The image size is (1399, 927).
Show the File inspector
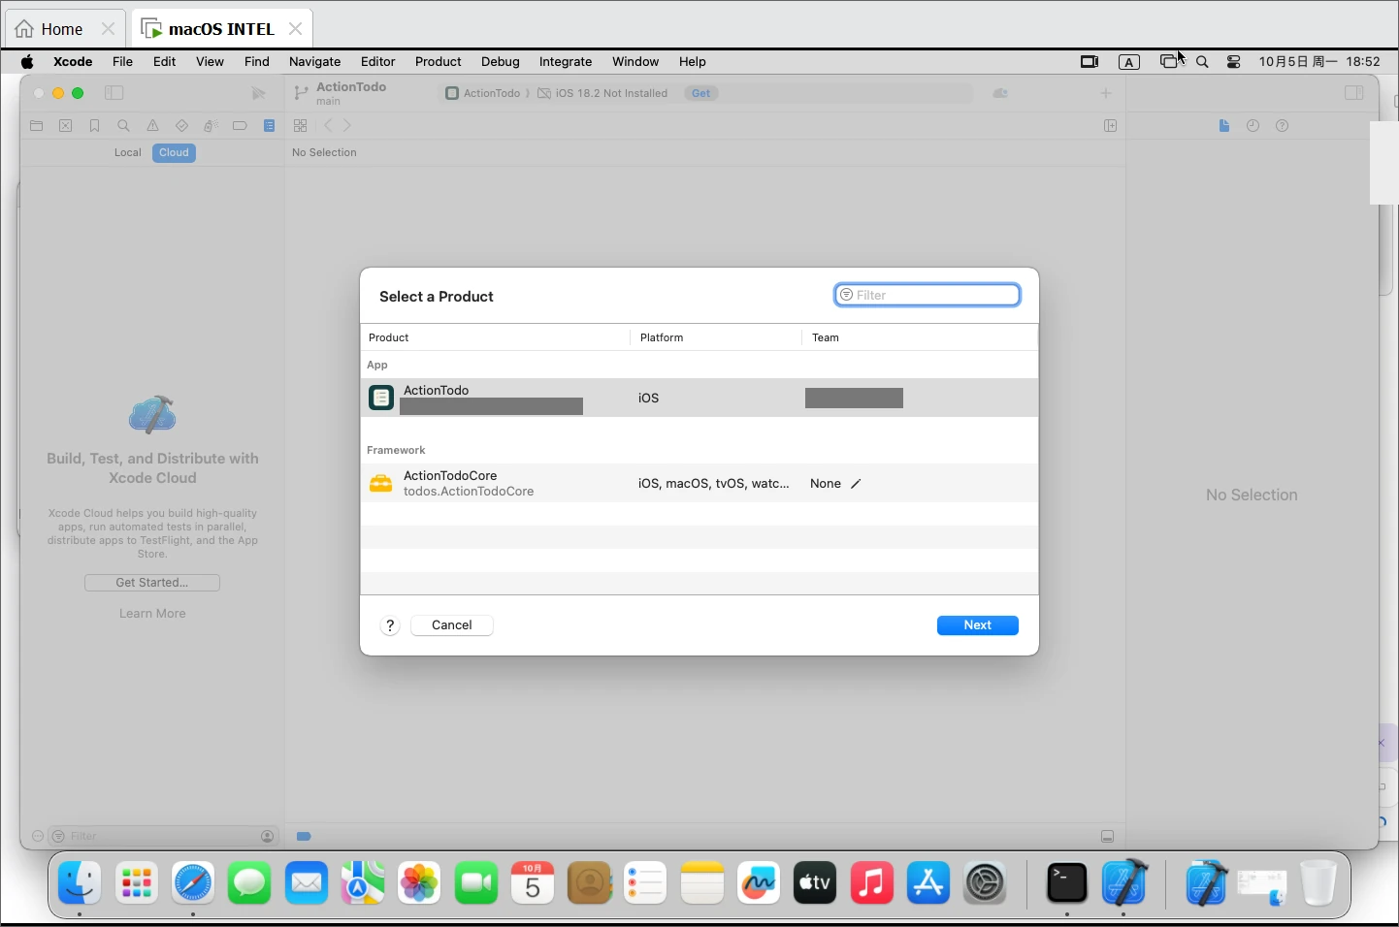coord(1224,126)
